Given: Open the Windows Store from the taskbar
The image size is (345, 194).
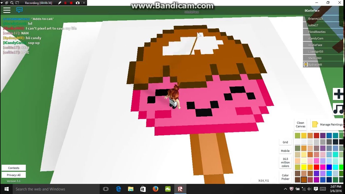Looking at the screenshot, I should coord(143,189).
